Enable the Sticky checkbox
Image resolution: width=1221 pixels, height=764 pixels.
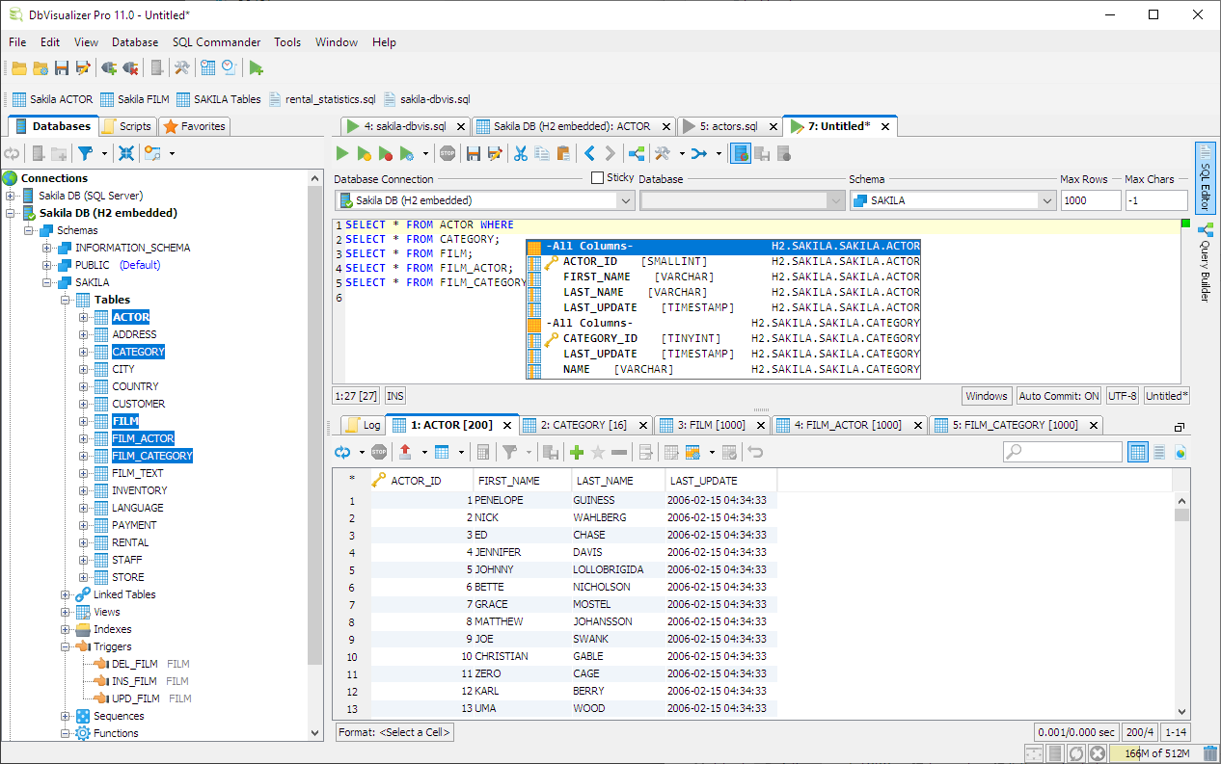(x=598, y=178)
